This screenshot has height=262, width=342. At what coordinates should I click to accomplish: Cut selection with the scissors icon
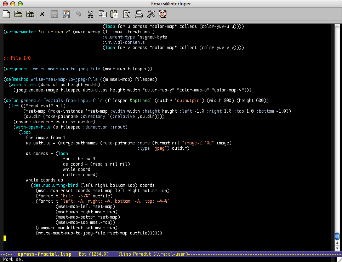click(90, 14)
